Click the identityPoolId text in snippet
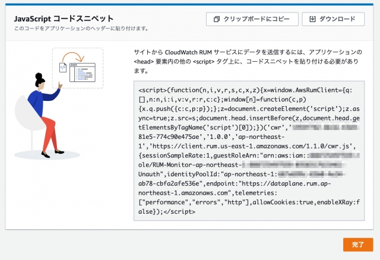This screenshot has width=380, height=260. click(193, 174)
